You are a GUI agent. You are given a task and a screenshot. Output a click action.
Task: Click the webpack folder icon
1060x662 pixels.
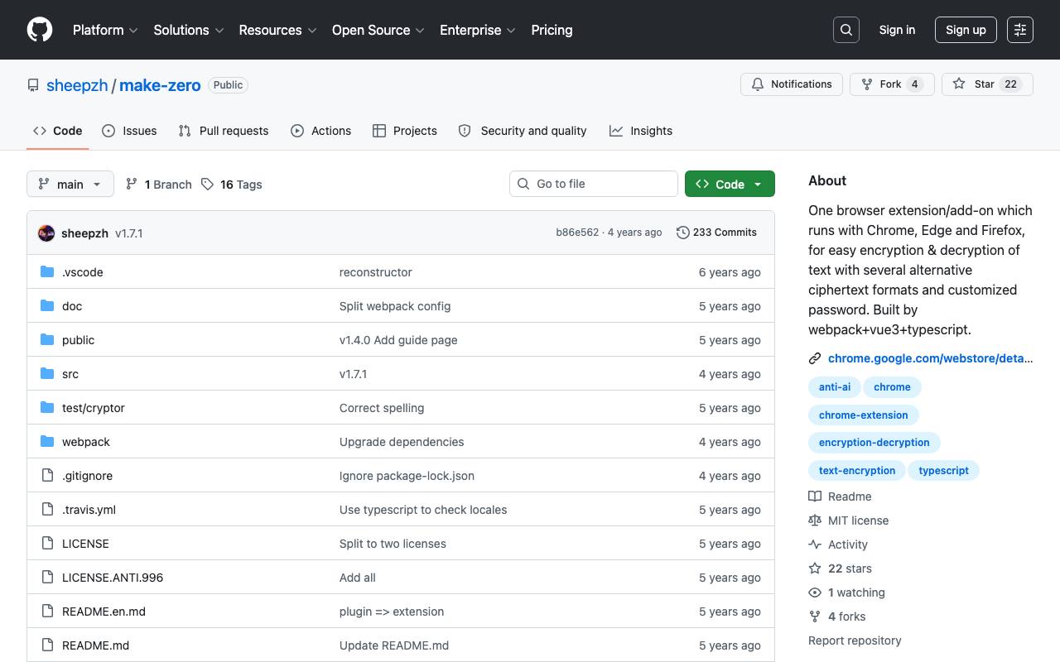(47, 442)
